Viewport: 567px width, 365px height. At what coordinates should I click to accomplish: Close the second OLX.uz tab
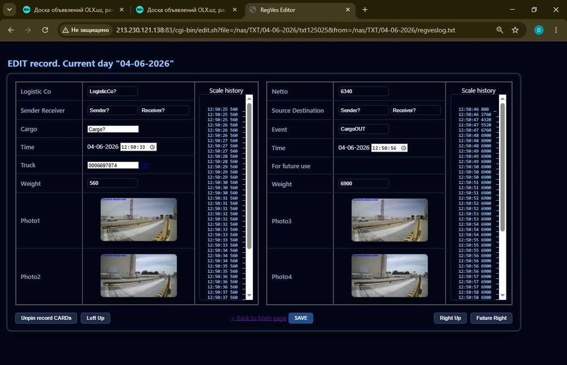(x=235, y=10)
